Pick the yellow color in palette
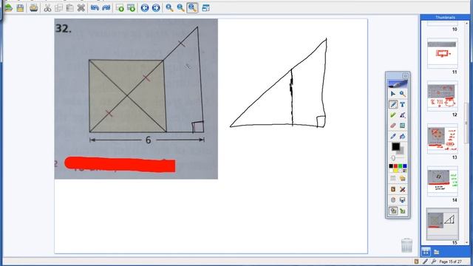This screenshot has width=473, height=266. point(395,171)
